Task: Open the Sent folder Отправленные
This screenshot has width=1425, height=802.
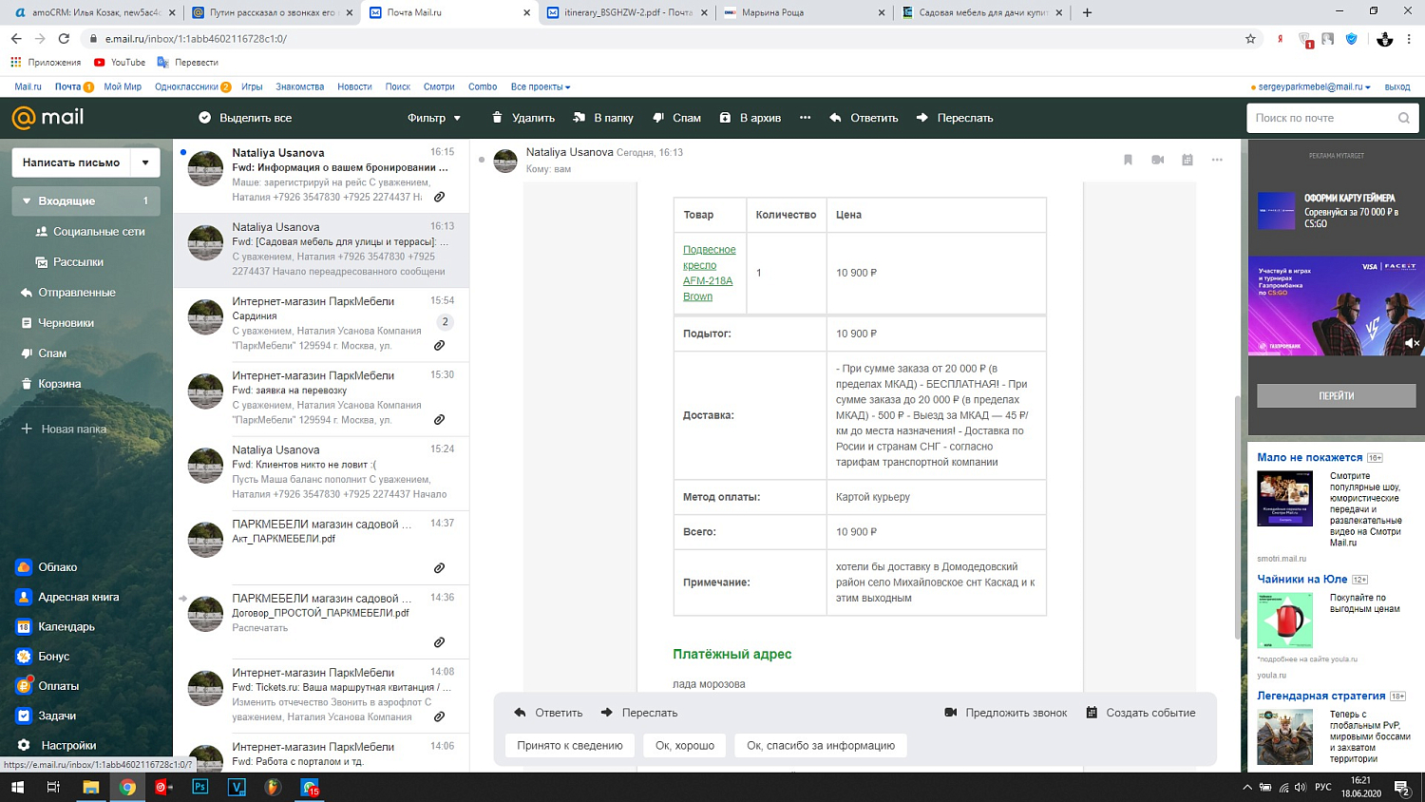Action: click(x=76, y=293)
